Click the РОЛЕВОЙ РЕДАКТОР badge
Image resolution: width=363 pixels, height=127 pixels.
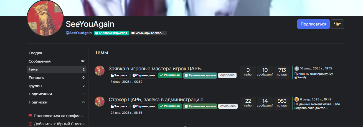(111, 33)
